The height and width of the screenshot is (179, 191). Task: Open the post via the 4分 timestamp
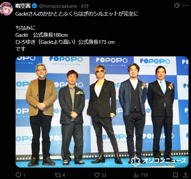tap(85, 6)
